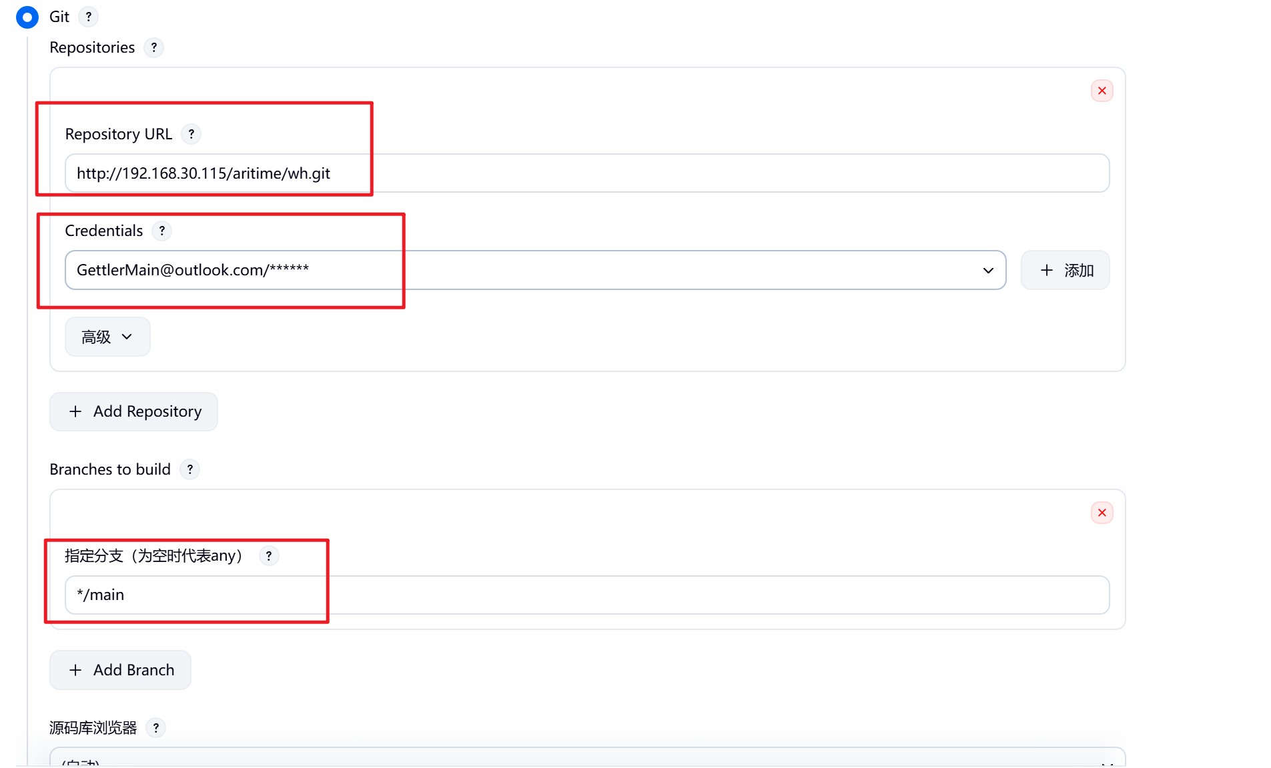Open help for the Git option
This screenshot has width=1271, height=768.
click(x=89, y=17)
